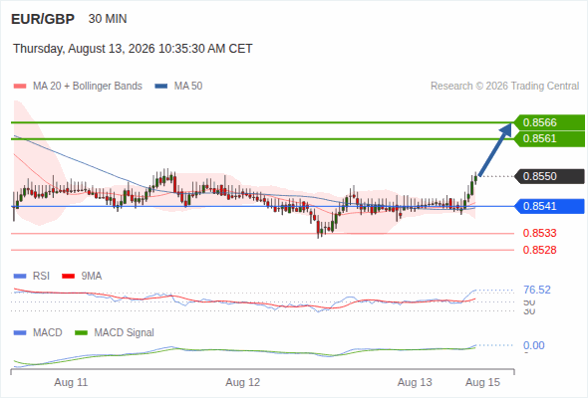Click the black 0.8550 current price tag
The height and width of the screenshot is (398, 588).
(549, 176)
